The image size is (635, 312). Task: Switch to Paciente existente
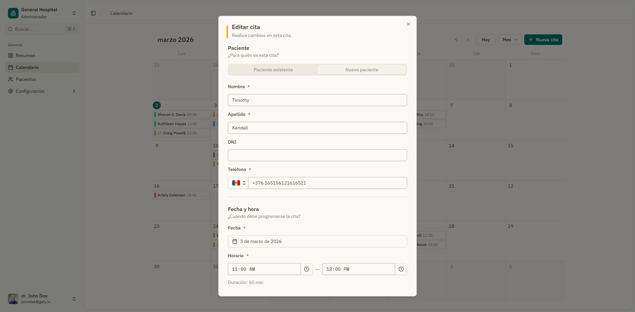point(273,70)
